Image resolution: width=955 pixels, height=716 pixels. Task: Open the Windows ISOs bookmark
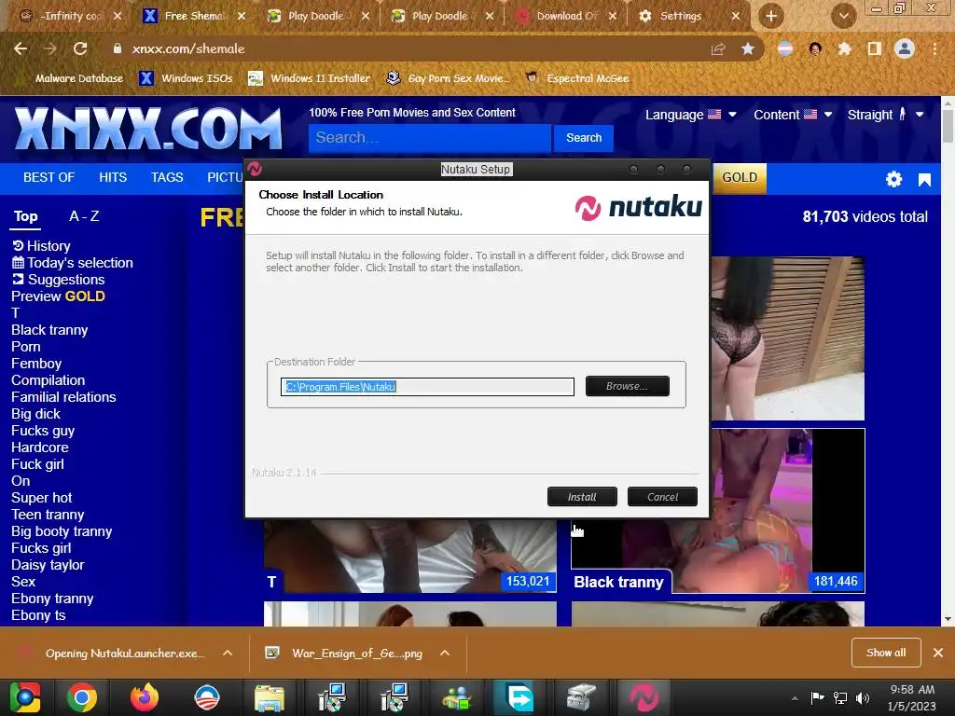(x=186, y=78)
